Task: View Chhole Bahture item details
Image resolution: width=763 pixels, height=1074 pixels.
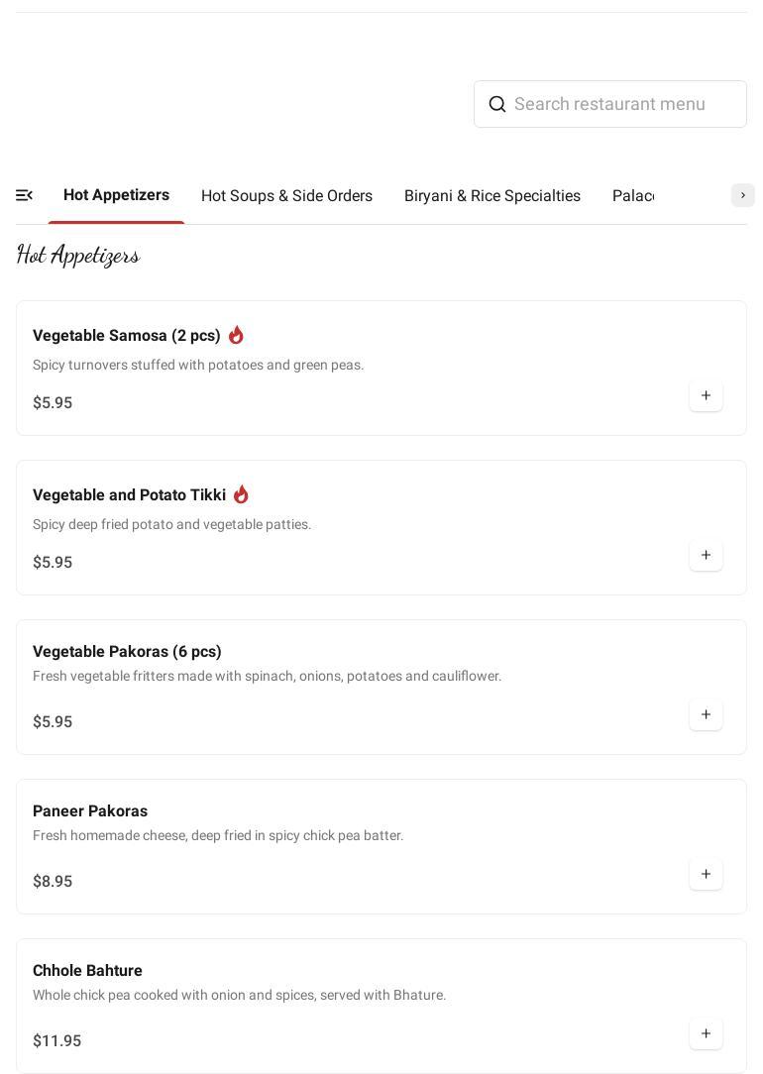Action: [87, 971]
